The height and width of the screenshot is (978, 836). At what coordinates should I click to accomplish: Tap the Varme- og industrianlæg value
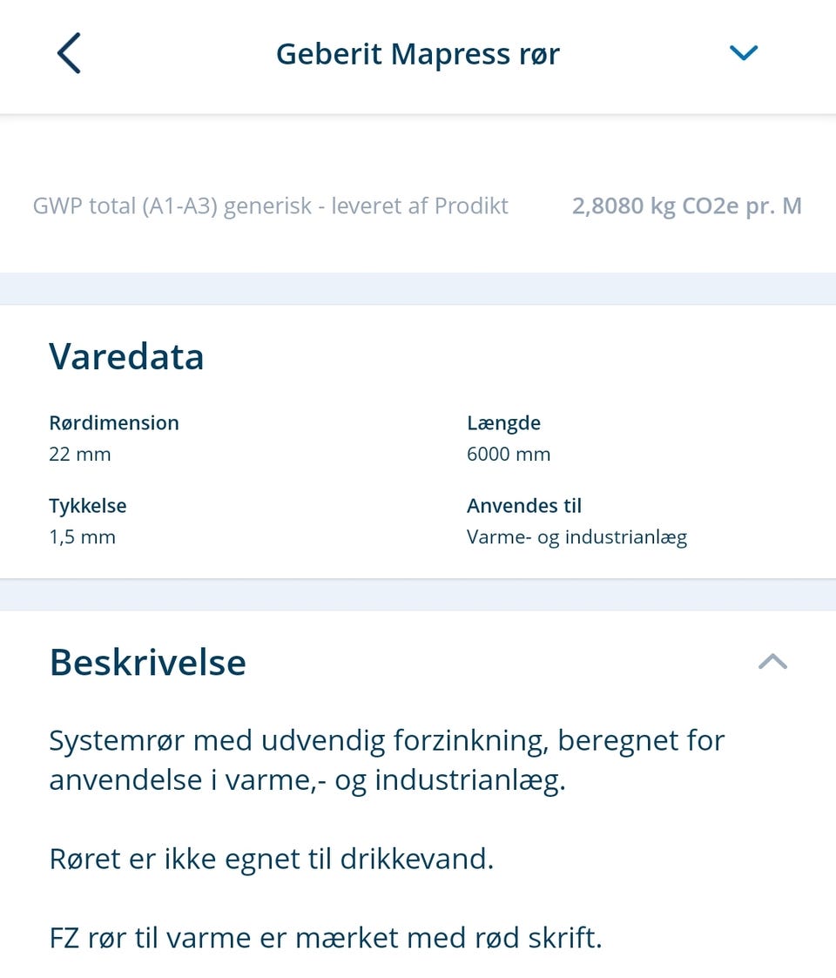576,536
